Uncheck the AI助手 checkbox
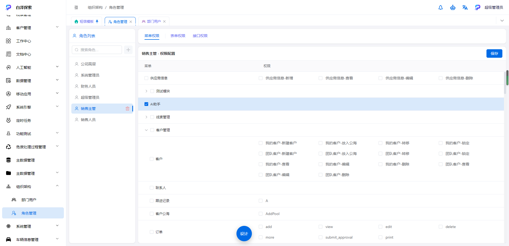 pyautogui.click(x=146, y=104)
